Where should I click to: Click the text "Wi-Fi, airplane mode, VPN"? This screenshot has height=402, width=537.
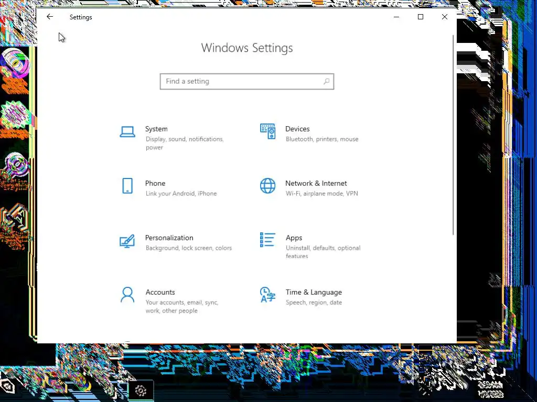point(322,194)
